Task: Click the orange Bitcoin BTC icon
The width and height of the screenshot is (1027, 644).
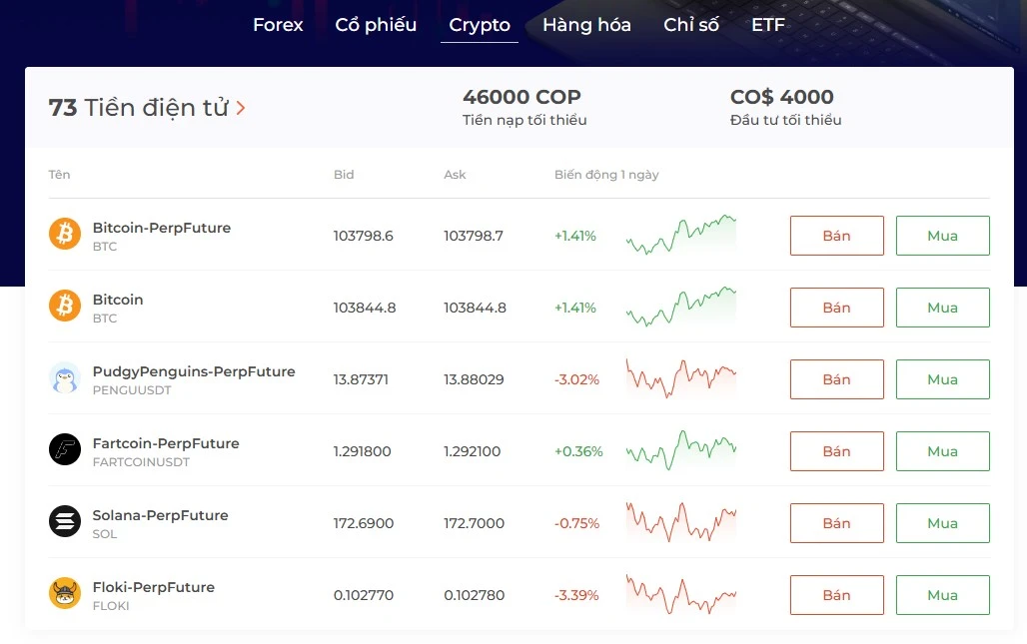Action: tap(65, 307)
